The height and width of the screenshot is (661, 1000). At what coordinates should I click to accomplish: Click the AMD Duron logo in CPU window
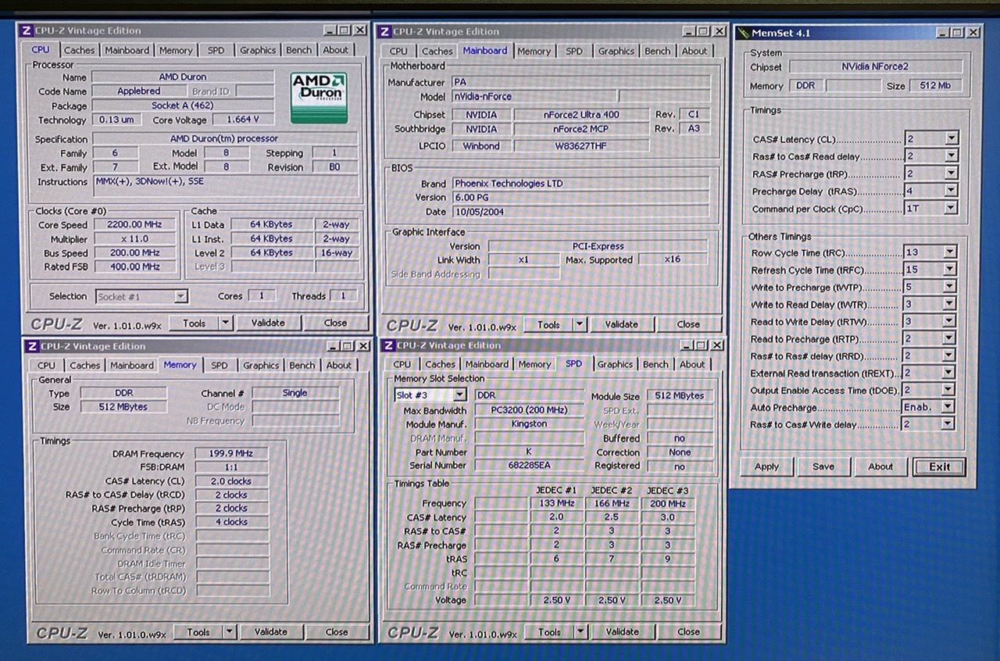(x=319, y=98)
